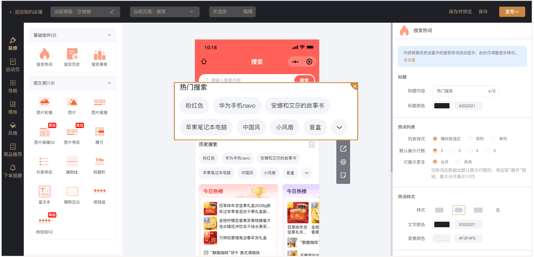The width and height of the screenshot is (534, 257).
Task: Select the 搜索热词 flame component icon
Action: point(44,54)
